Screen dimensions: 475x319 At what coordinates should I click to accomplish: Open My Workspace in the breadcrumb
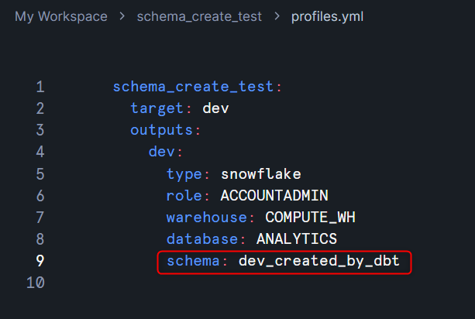tap(61, 16)
